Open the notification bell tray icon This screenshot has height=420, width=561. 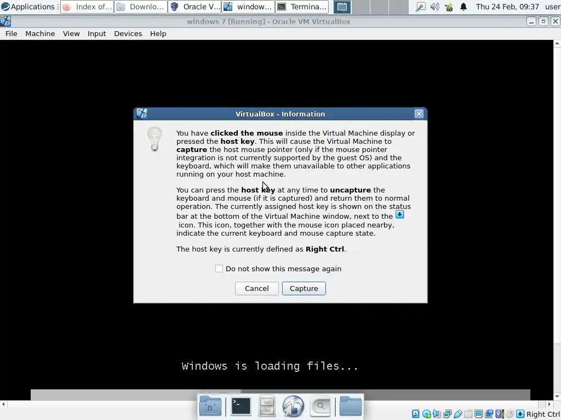point(463,7)
